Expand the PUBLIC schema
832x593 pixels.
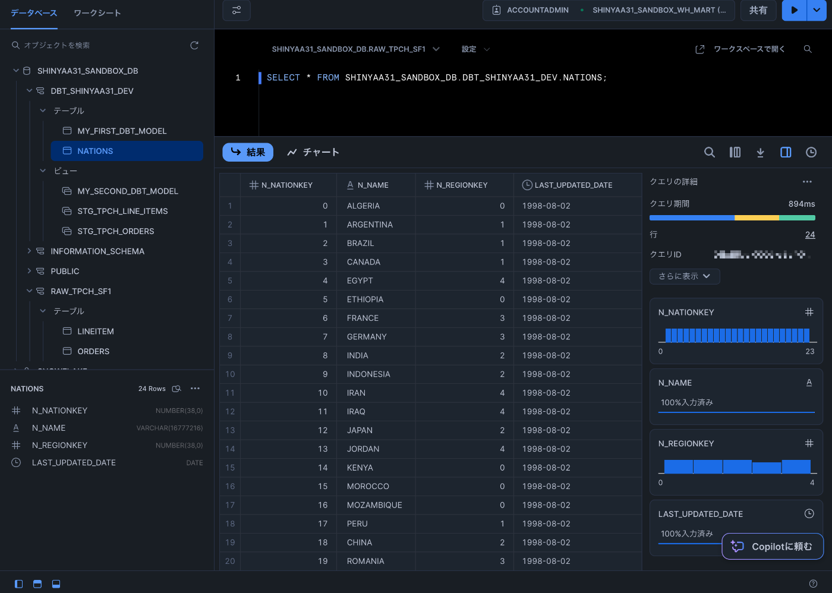(x=29, y=271)
